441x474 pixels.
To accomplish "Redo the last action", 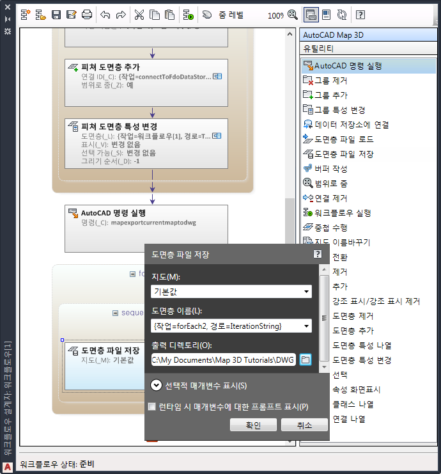I will (121, 15).
